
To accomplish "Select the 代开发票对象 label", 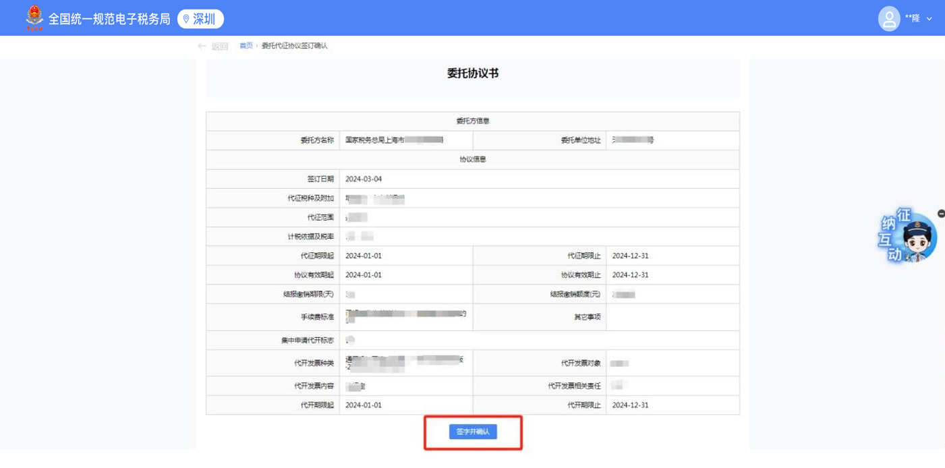I will pos(581,363).
